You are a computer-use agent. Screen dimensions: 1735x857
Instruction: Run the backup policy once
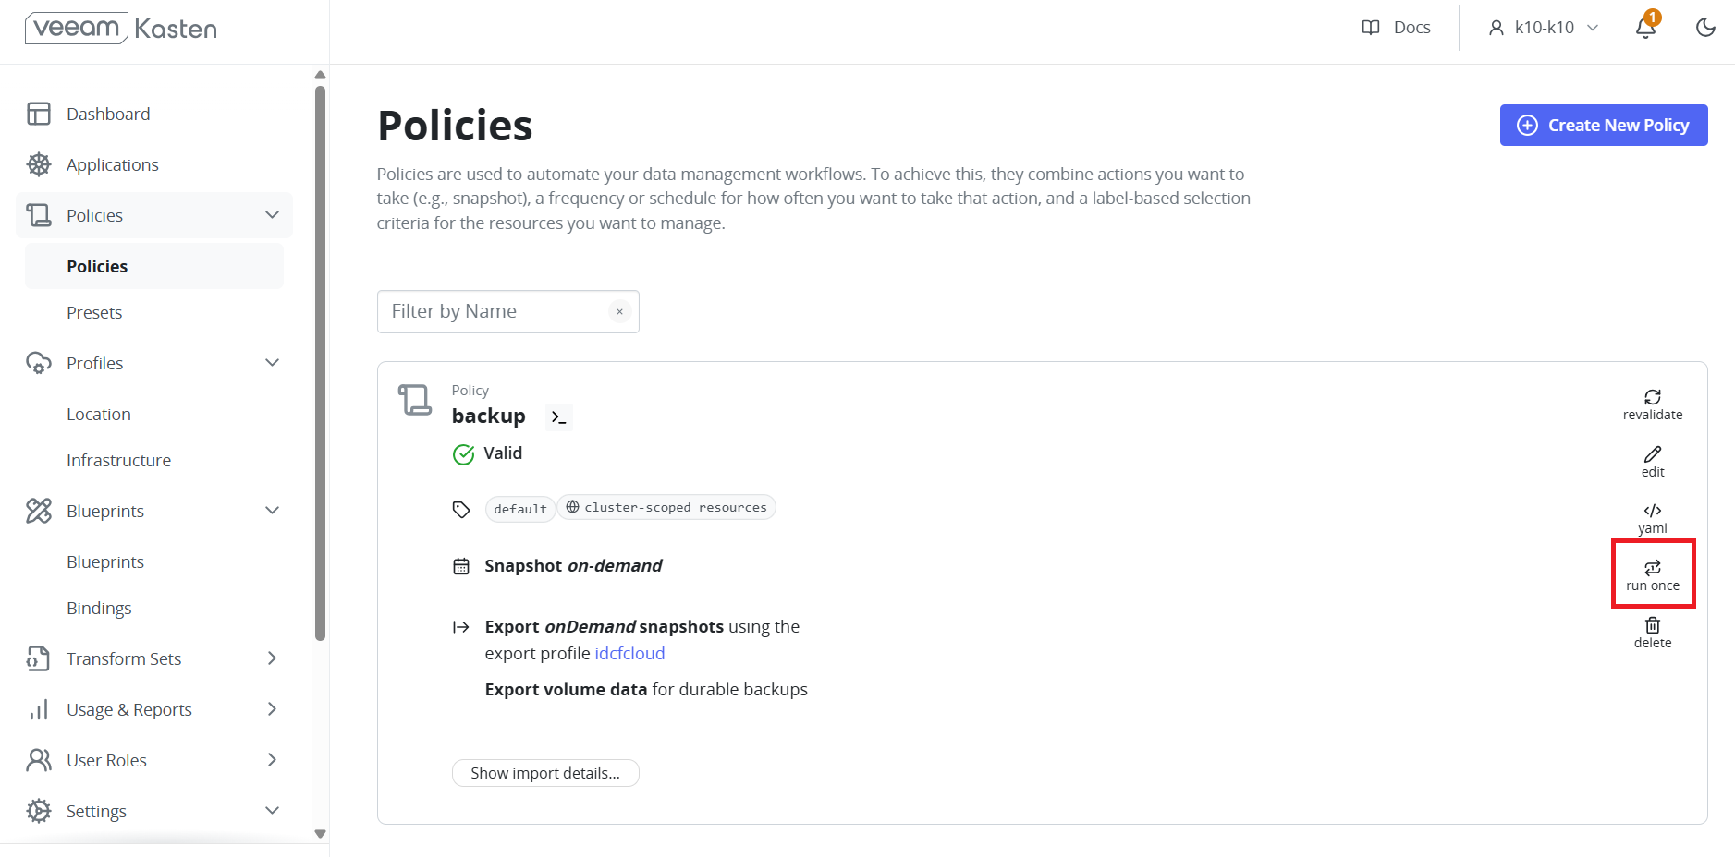(x=1653, y=575)
